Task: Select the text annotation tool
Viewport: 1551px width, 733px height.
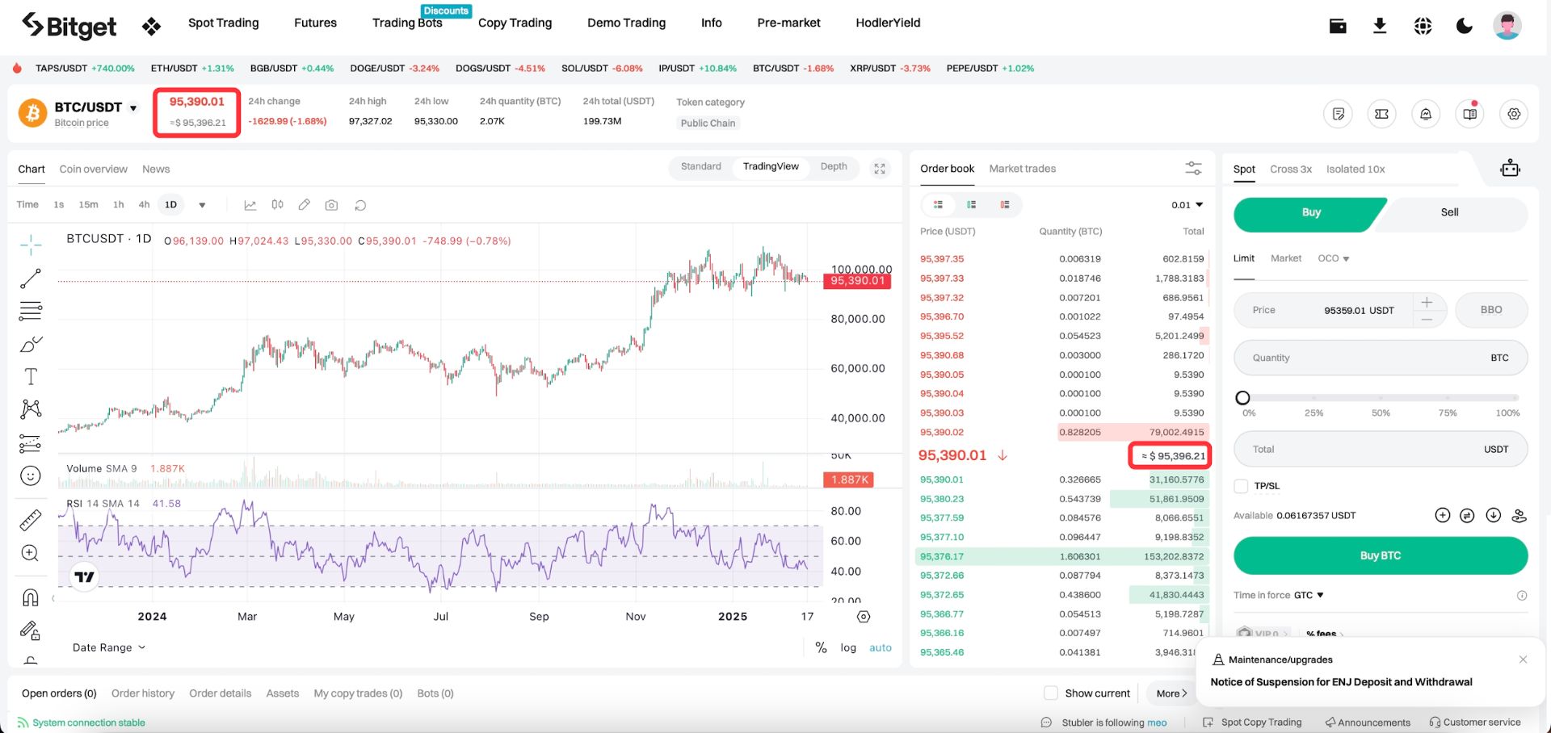Action: tap(31, 376)
